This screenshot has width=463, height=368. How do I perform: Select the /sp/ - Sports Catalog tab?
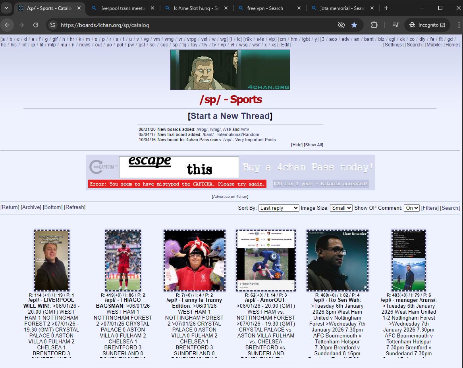click(x=49, y=8)
